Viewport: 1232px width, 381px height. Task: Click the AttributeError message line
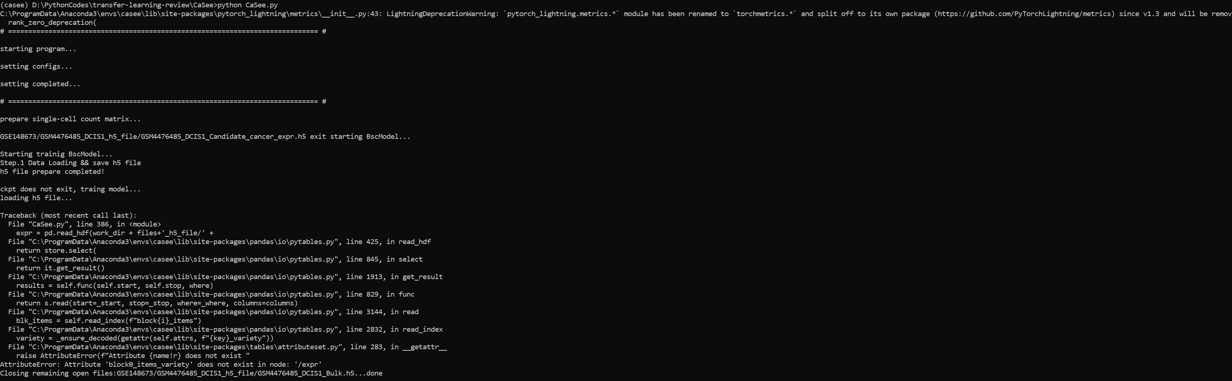160,364
